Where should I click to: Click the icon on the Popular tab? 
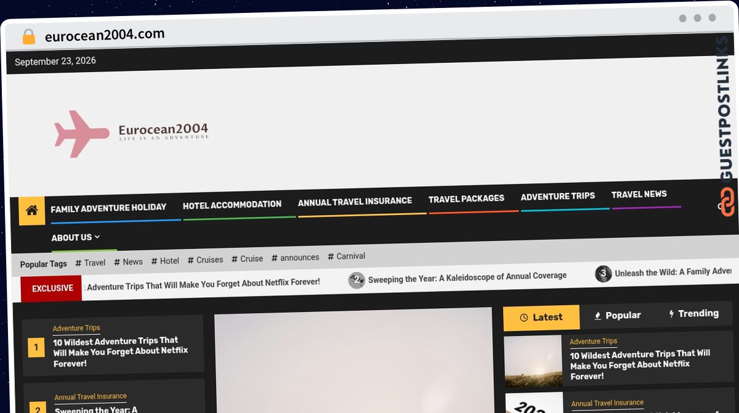click(x=597, y=316)
